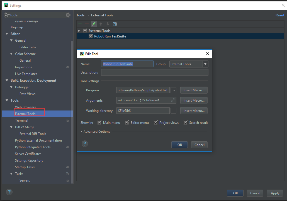Click OK in the Edit Tool dialog
The image size is (287, 201).
pyautogui.click(x=179, y=145)
